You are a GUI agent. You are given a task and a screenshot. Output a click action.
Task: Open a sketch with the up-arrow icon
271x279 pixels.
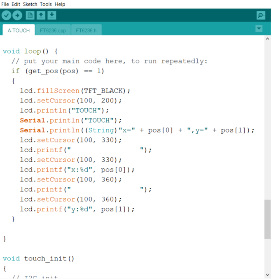pyautogui.click(x=41, y=16)
